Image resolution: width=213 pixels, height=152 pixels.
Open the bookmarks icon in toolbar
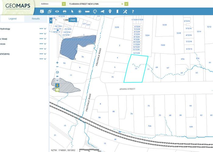pyautogui.click(x=117, y=12)
